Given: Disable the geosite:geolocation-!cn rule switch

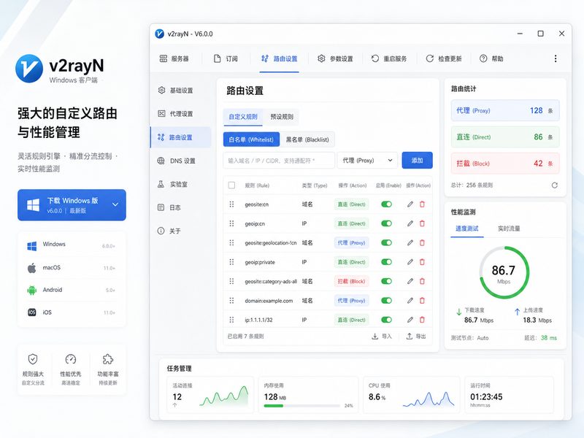Looking at the screenshot, I should click(x=387, y=243).
